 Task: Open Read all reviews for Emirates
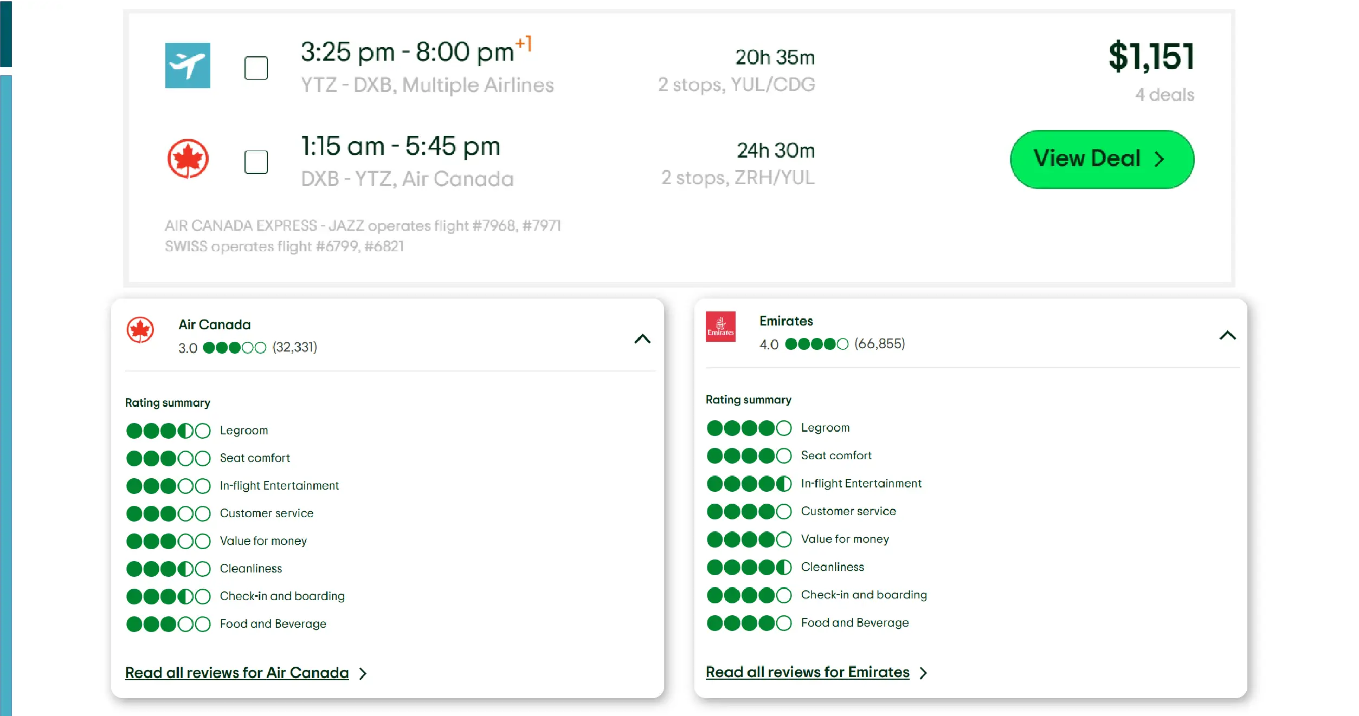(807, 672)
